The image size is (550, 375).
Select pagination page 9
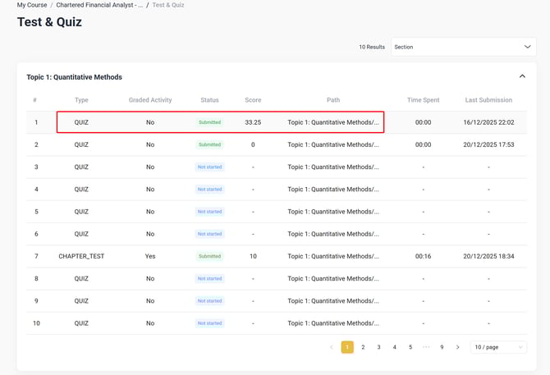442,347
